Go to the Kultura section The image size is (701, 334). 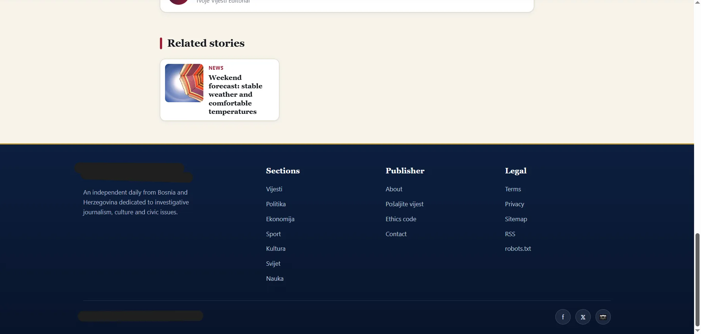click(276, 249)
